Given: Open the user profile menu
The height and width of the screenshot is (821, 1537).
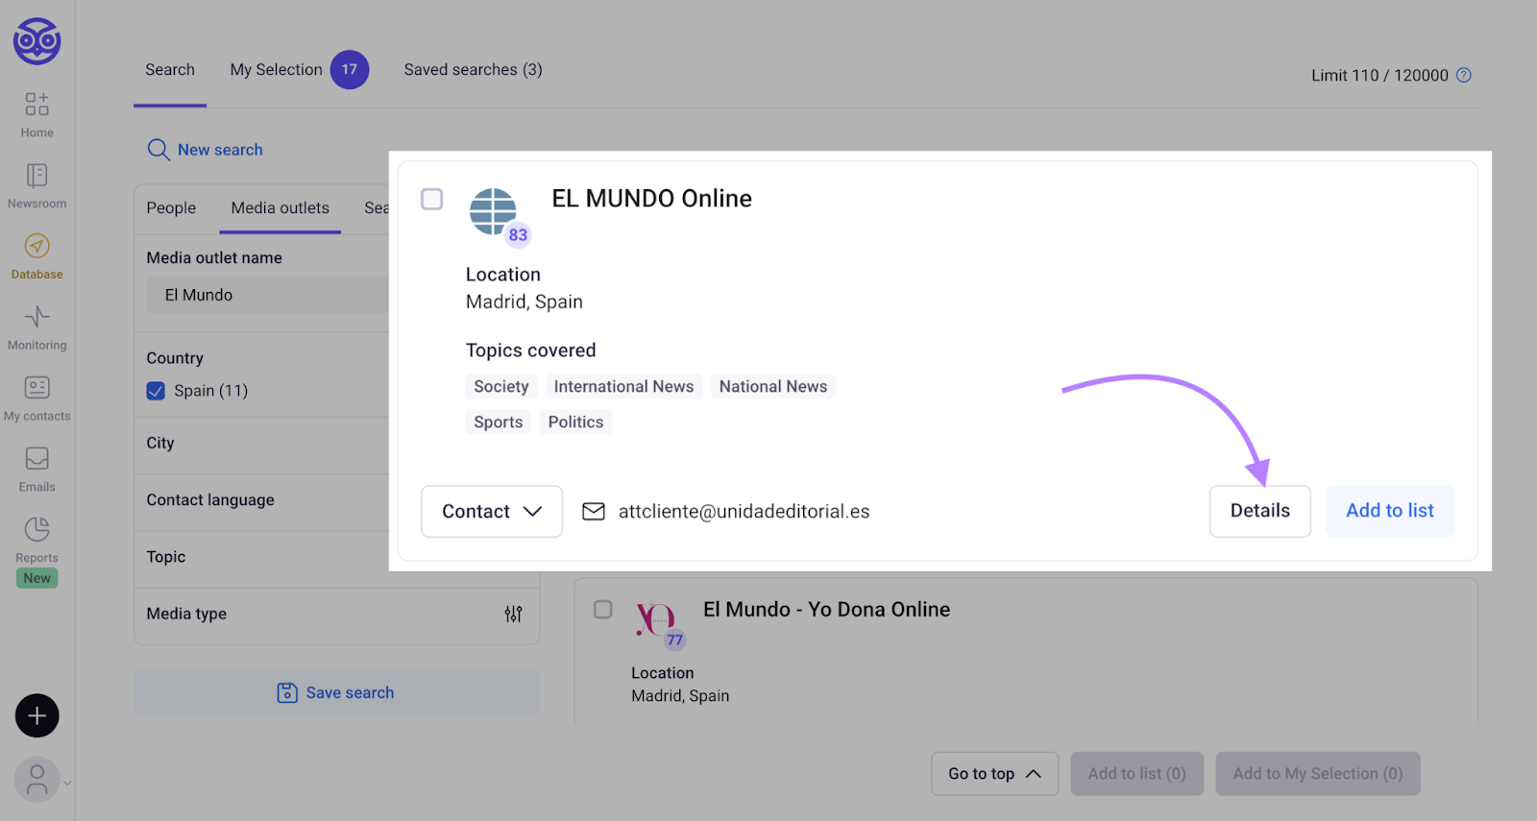Looking at the screenshot, I should point(38,780).
